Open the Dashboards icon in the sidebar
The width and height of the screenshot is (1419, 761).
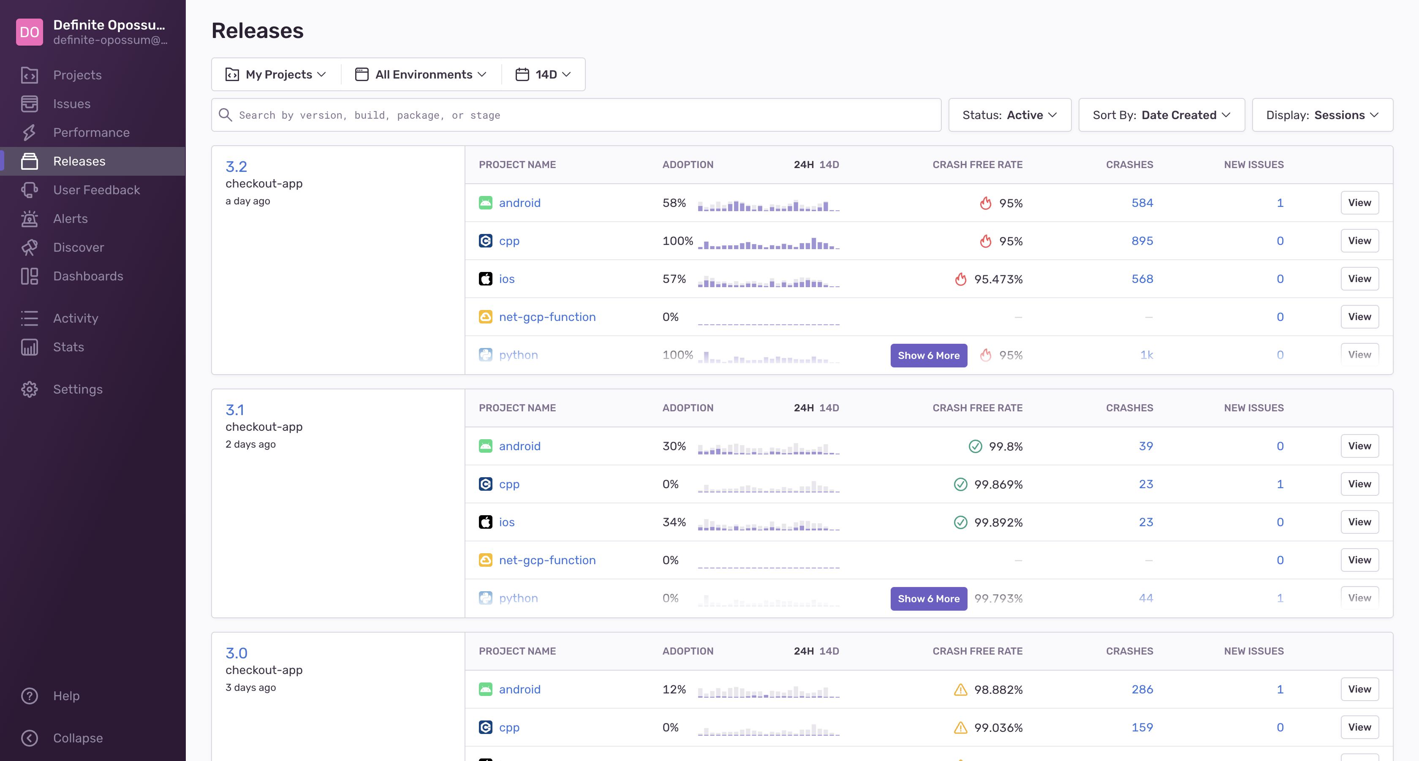pyautogui.click(x=29, y=276)
